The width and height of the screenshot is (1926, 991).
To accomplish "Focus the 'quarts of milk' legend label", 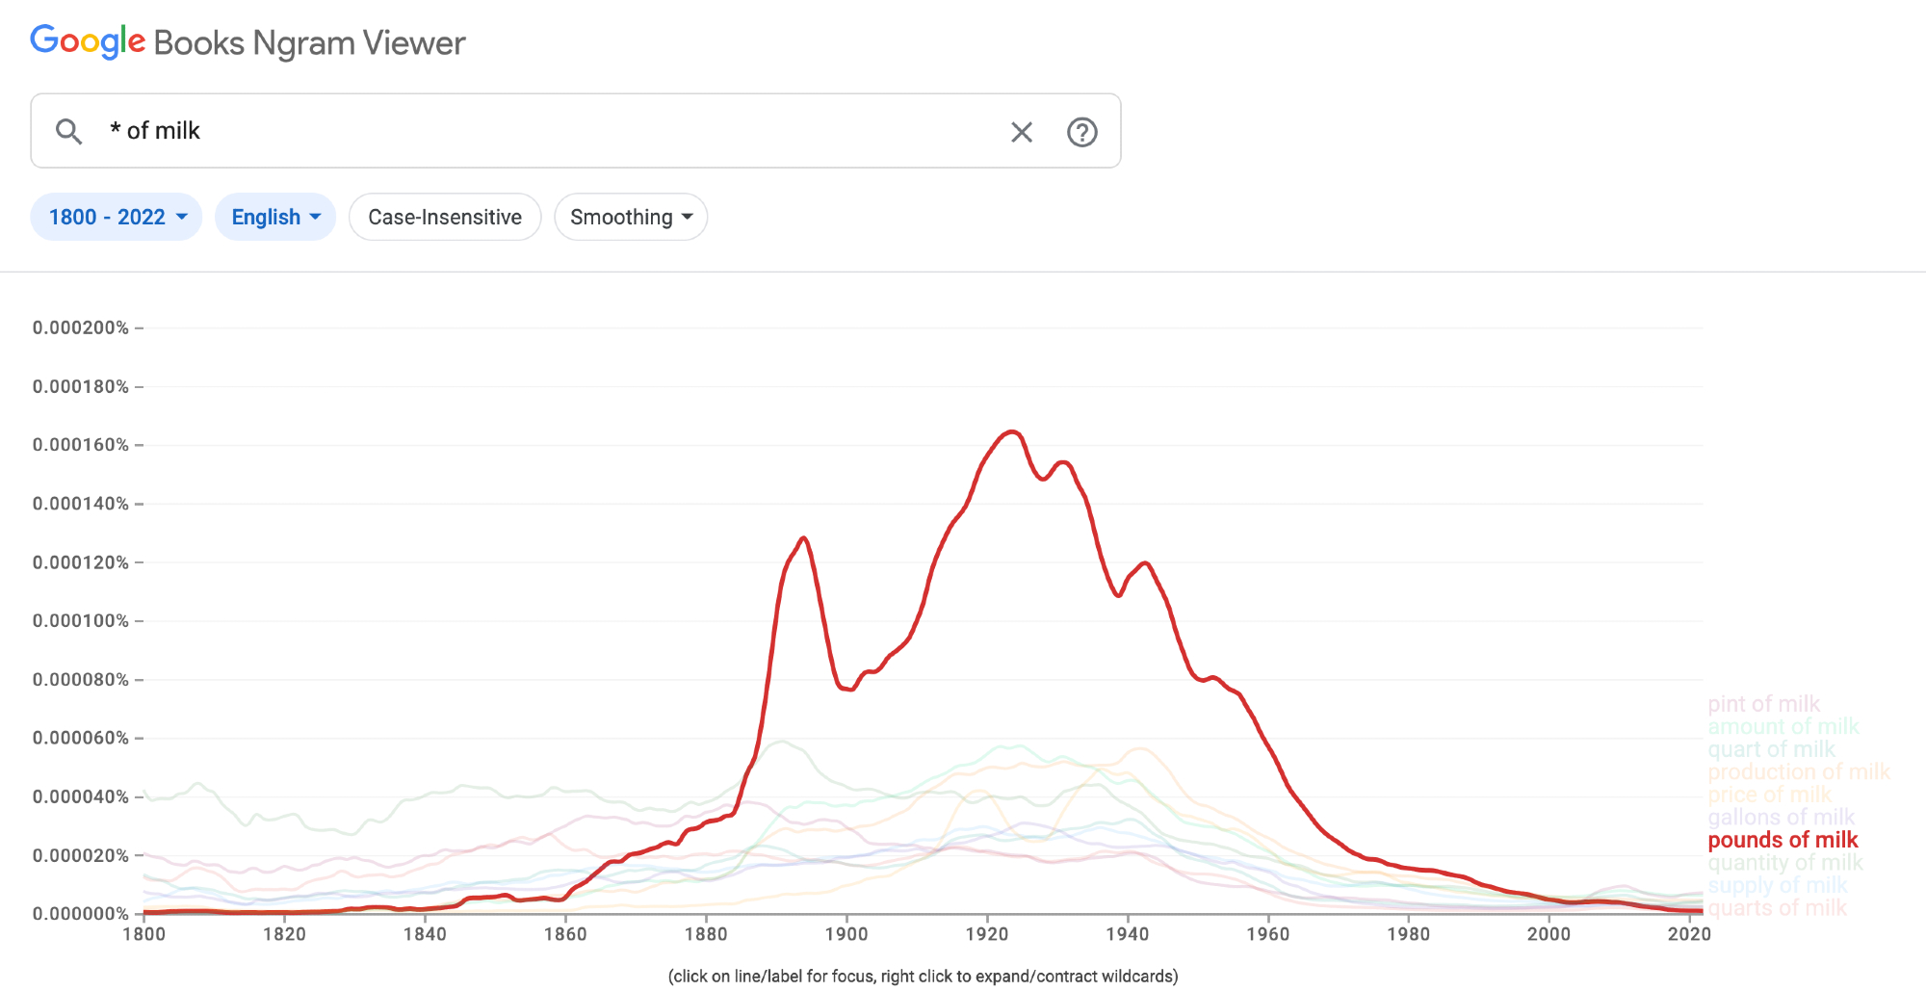I will pyautogui.click(x=1777, y=908).
